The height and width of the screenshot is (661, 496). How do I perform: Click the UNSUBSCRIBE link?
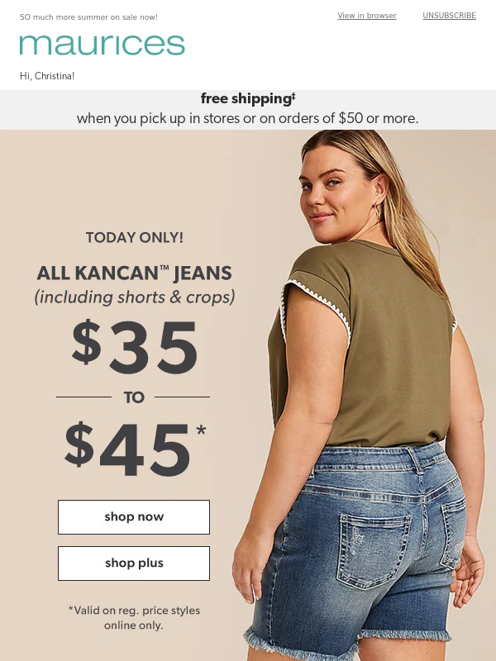(449, 16)
